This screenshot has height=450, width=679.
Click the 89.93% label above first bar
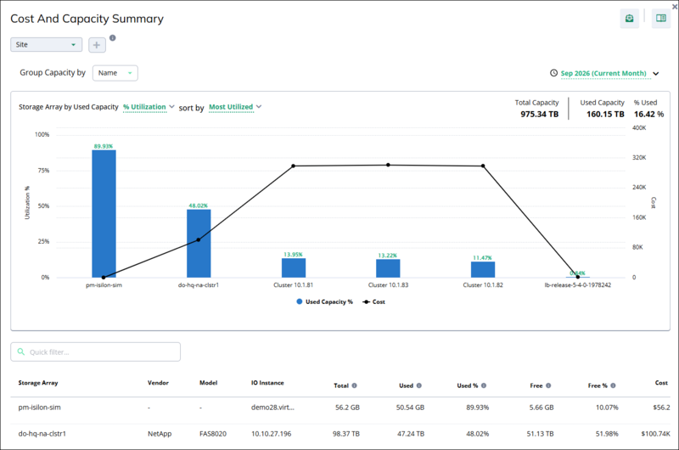[x=104, y=146]
